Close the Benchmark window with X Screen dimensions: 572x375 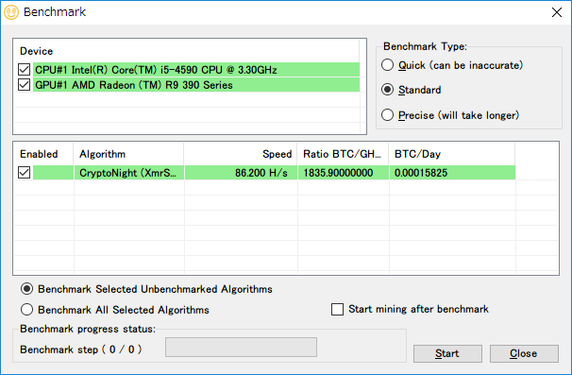(557, 12)
